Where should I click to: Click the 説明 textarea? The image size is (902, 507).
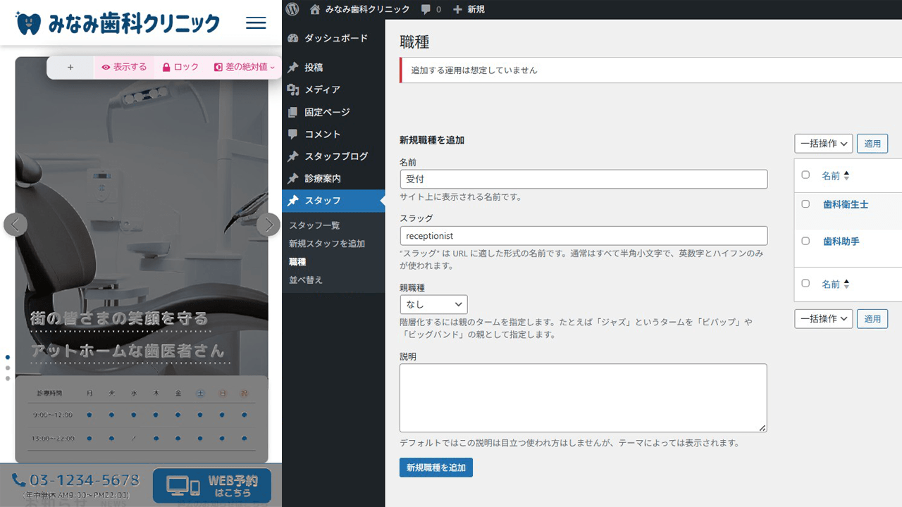click(x=583, y=398)
